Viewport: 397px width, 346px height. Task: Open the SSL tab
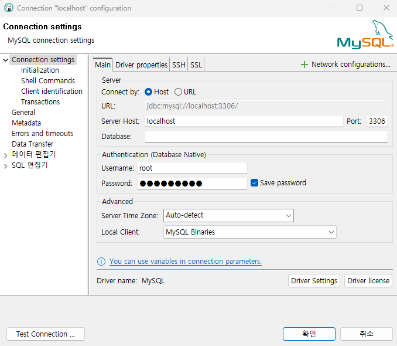click(196, 65)
